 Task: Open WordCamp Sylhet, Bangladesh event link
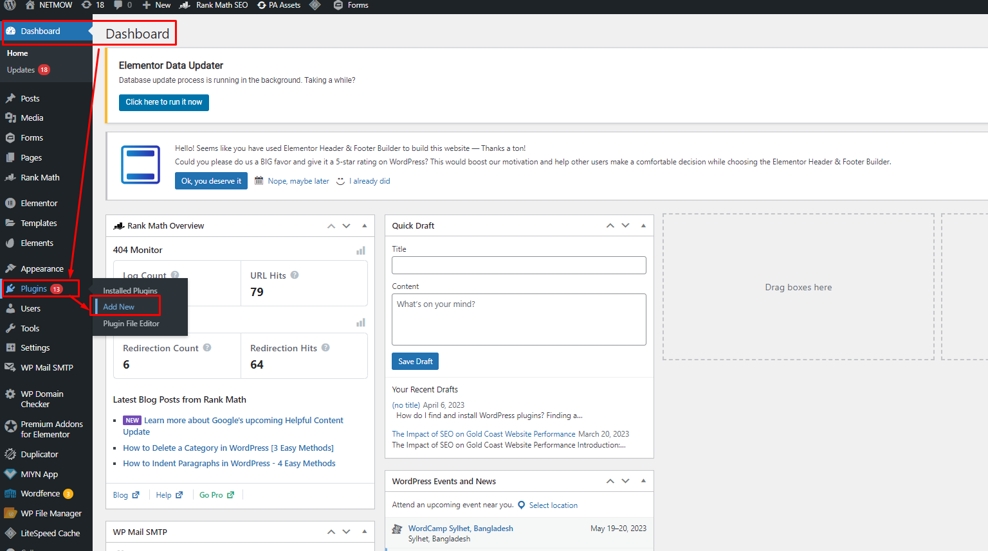461,529
